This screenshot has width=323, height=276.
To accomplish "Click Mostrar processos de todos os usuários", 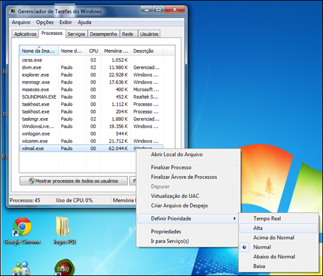I will point(74,181).
